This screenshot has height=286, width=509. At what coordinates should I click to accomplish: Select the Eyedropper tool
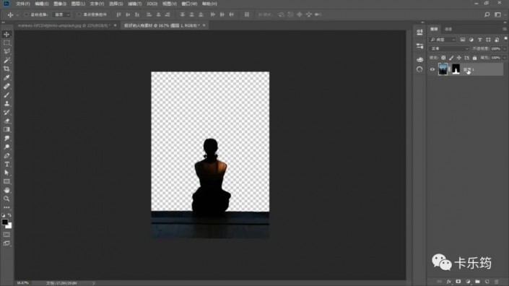click(x=6, y=77)
